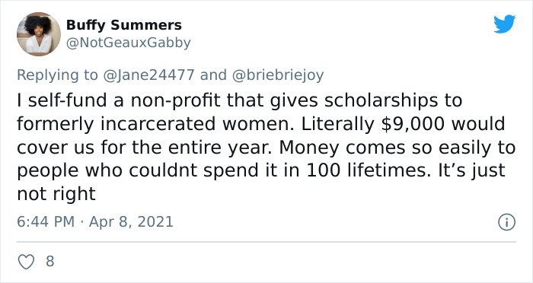Click the divider line above likes
This screenshot has width=533, height=283.
(x=266, y=242)
